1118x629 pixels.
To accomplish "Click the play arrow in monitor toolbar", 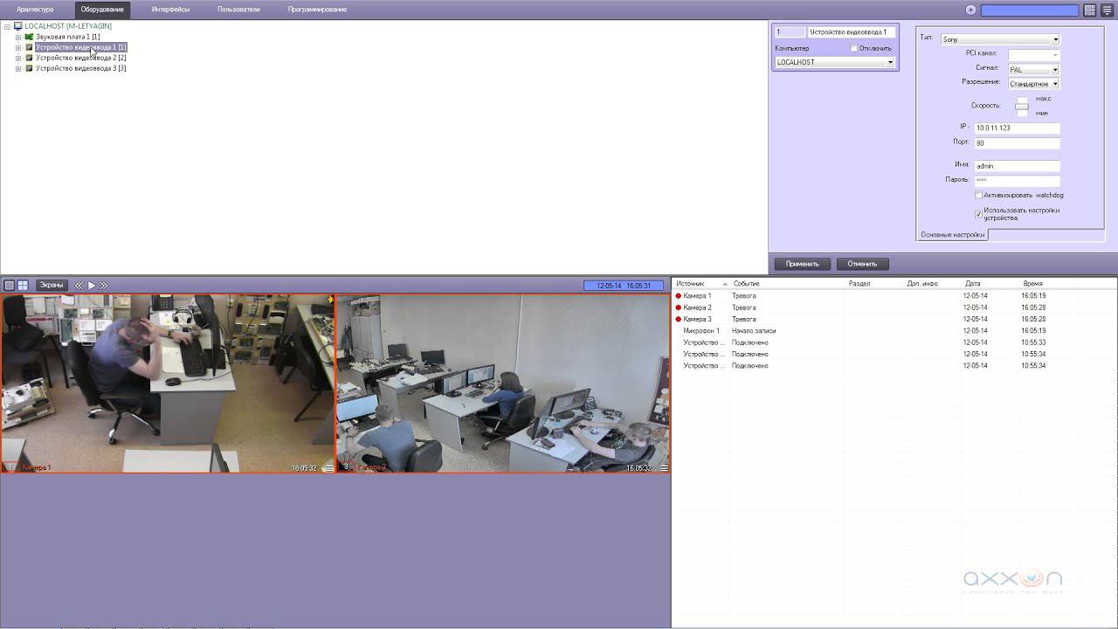I will click(x=92, y=286).
